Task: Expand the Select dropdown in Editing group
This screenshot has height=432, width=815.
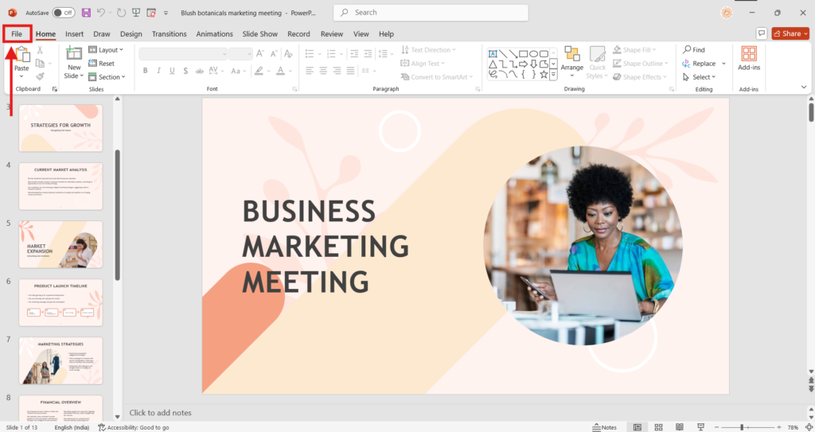Action: tap(699, 77)
